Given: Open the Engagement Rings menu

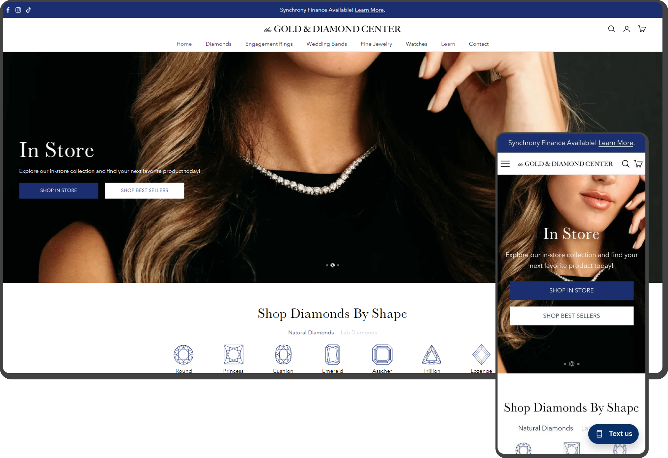Looking at the screenshot, I should [269, 44].
